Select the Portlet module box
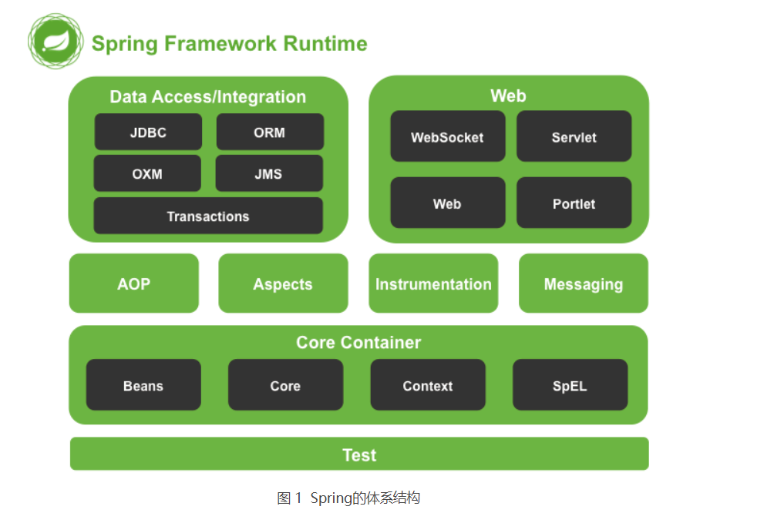 tap(574, 203)
